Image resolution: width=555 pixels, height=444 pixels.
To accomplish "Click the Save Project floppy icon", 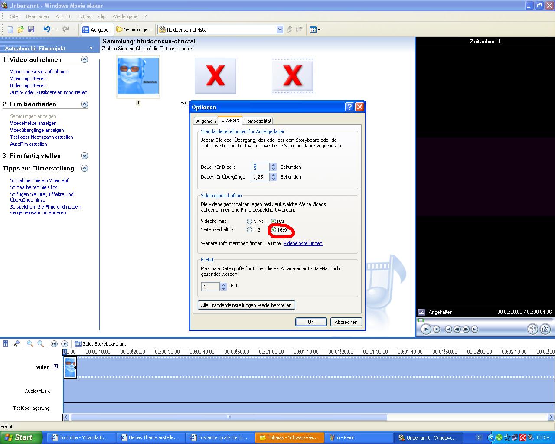I will (31, 29).
